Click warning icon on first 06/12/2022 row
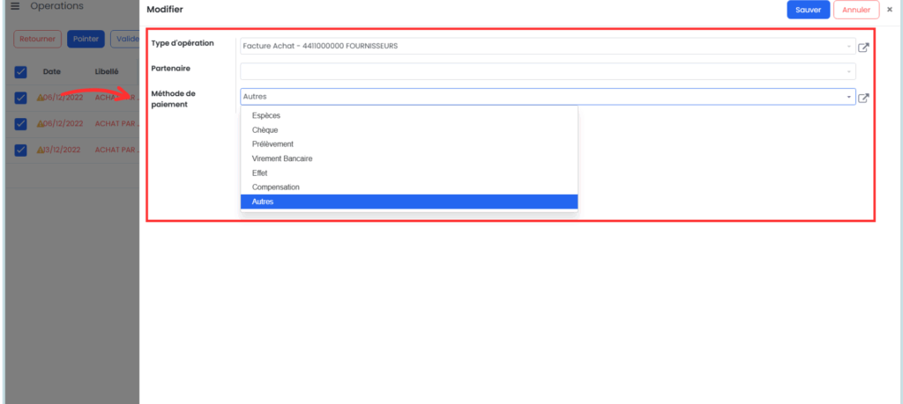 point(41,98)
